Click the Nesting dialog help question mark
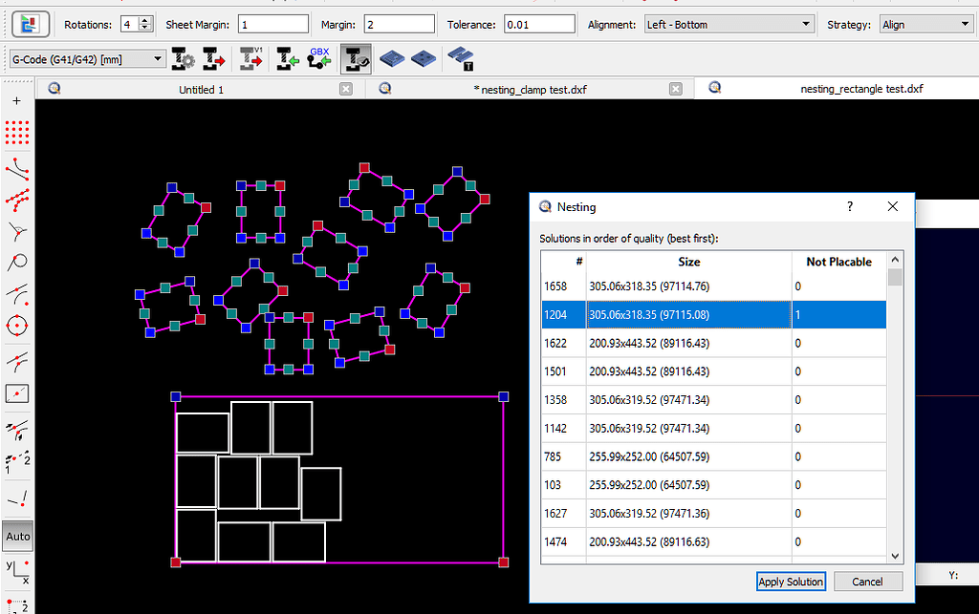The image size is (979, 614). tap(850, 206)
